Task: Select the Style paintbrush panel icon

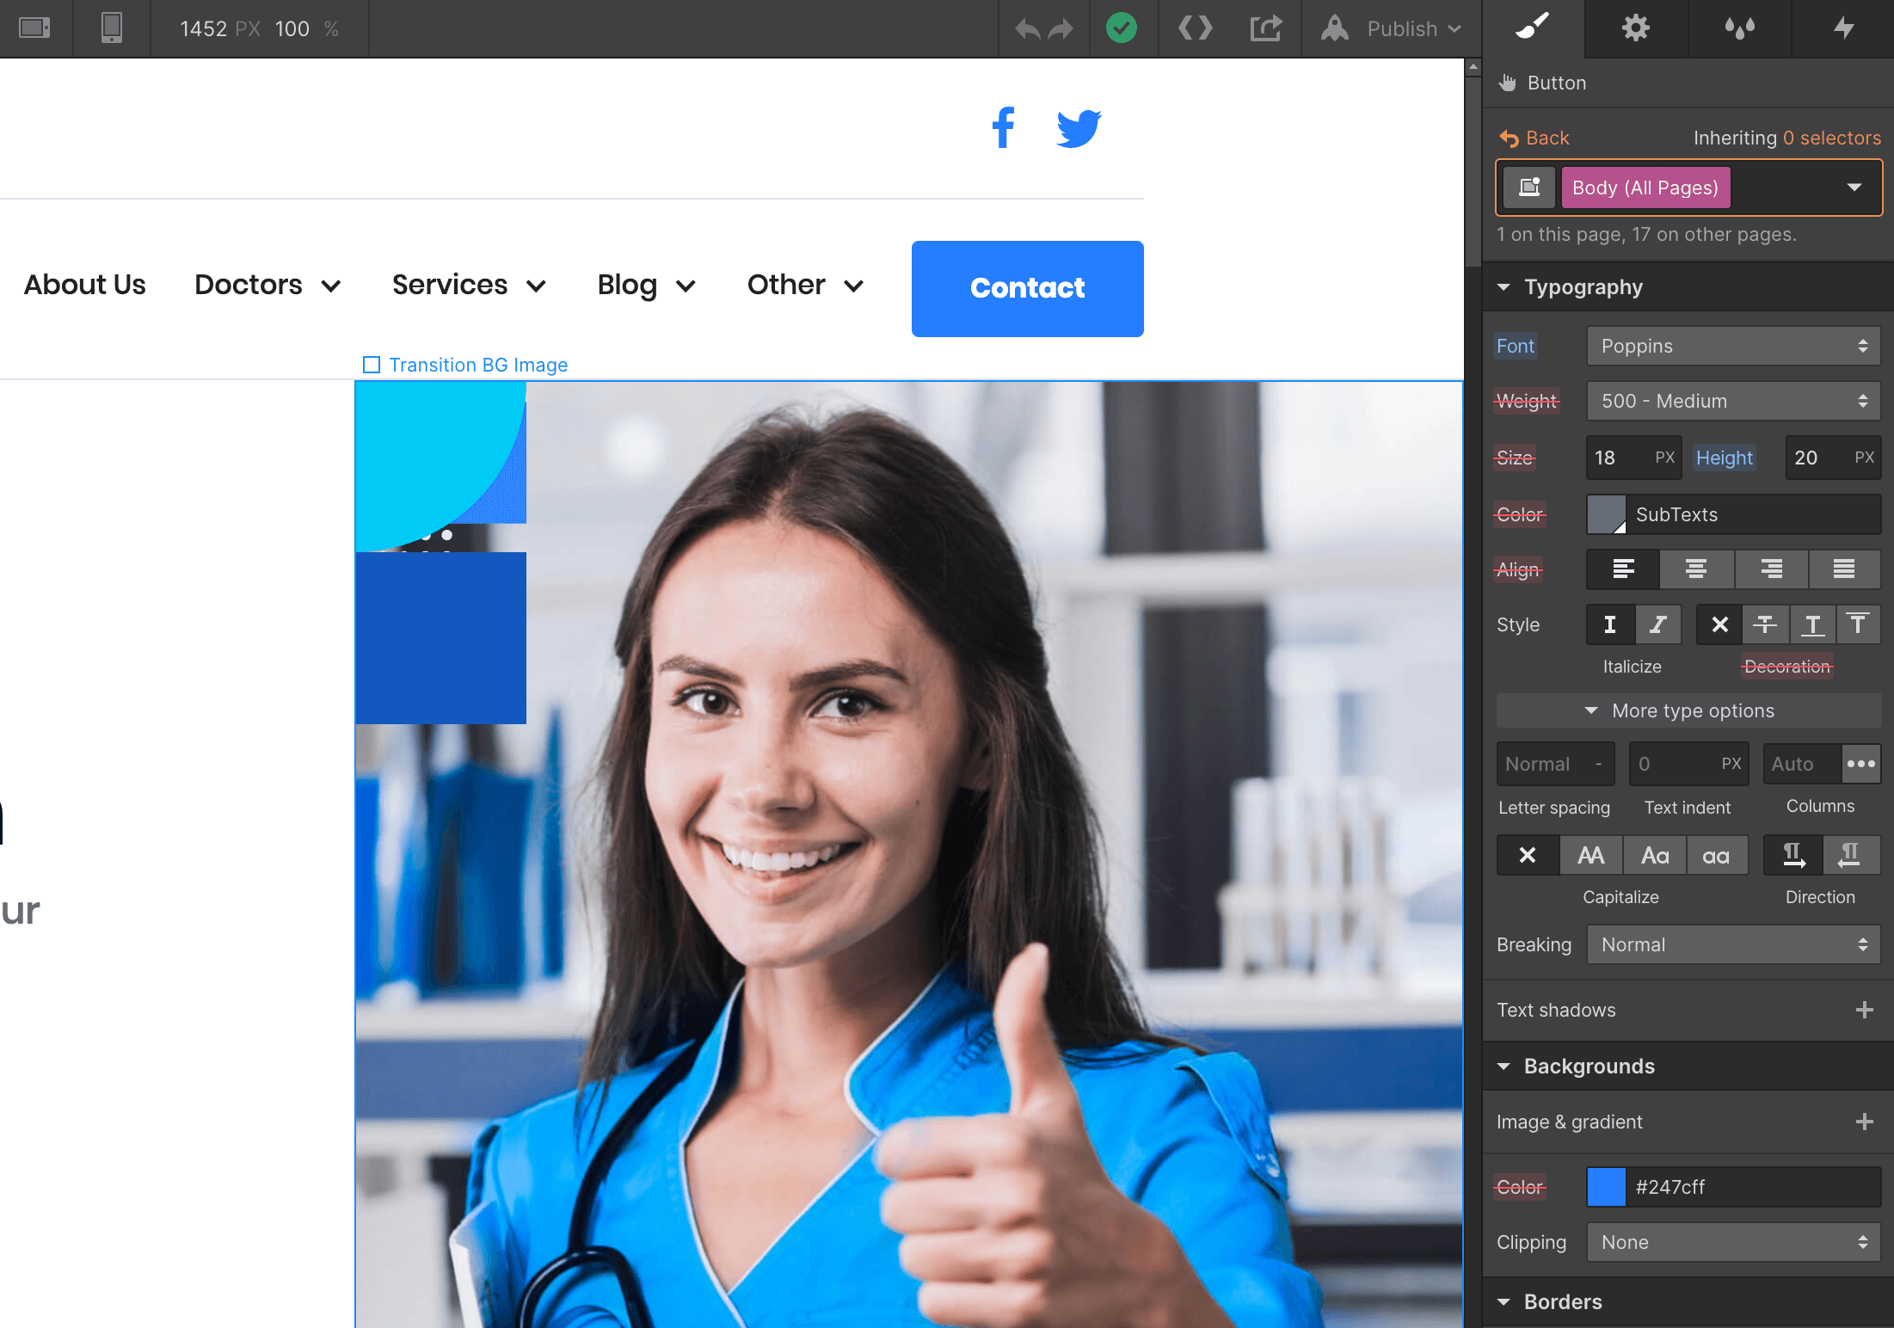Action: pyautogui.click(x=1534, y=28)
